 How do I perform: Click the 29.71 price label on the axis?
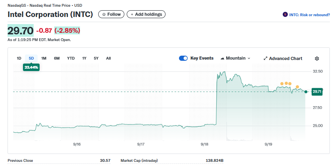pos(317,92)
